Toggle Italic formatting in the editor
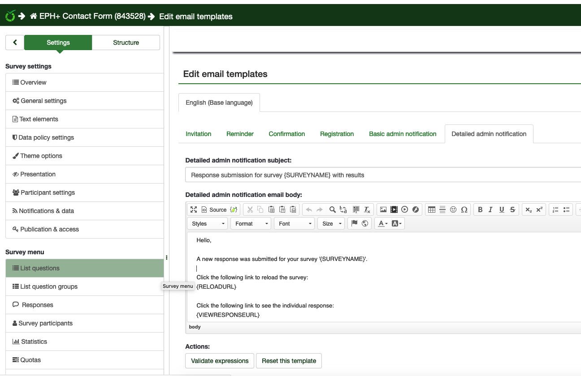Image resolution: width=581 pixels, height=376 pixels. [x=491, y=209]
